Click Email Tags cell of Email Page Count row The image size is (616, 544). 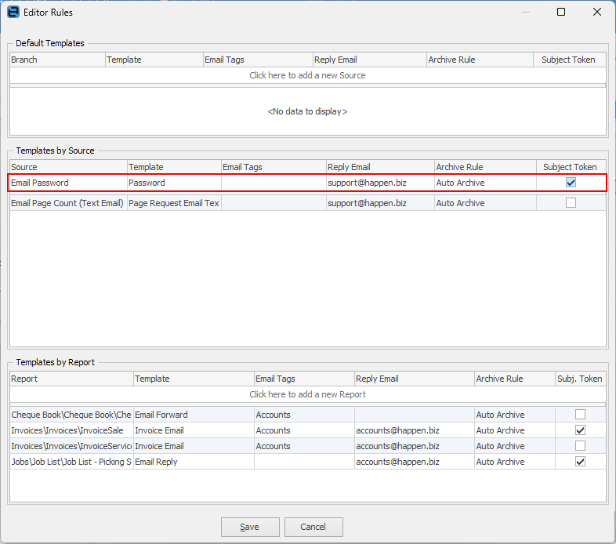click(x=274, y=203)
